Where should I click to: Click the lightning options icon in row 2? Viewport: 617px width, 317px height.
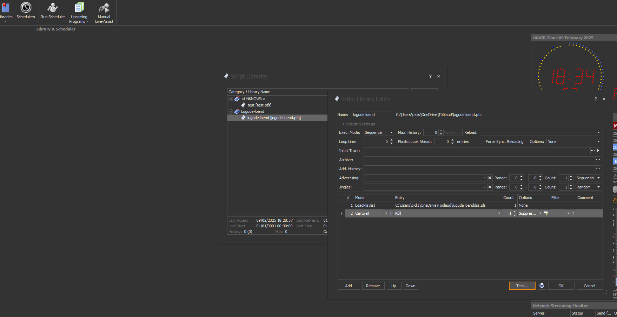coord(546,213)
